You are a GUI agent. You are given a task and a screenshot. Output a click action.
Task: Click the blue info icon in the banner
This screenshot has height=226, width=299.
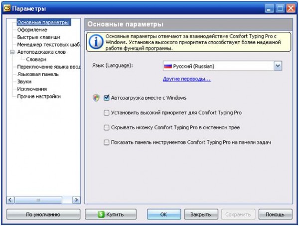coord(96,42)
